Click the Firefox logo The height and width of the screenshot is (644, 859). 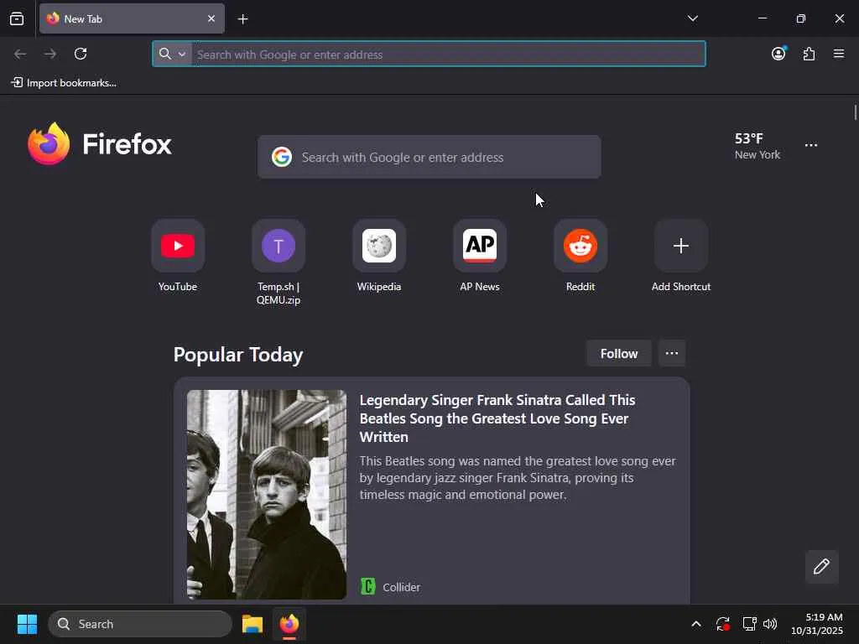[x=100, y=144]
